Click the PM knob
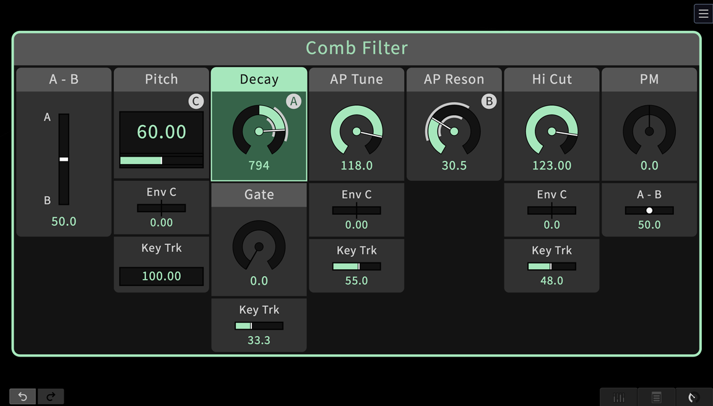The height and width of the screenshot is (406, 713). tap(649, 131)
